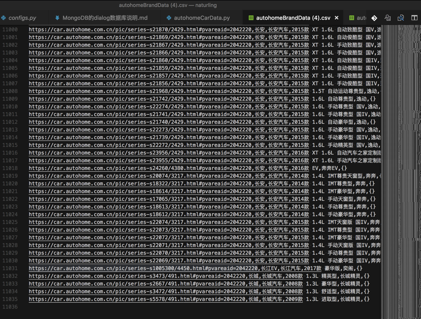Open the MongoDB的dialog数据库说明.md tab
This screenshot has width=421, height=319.
tap(105, 18)
